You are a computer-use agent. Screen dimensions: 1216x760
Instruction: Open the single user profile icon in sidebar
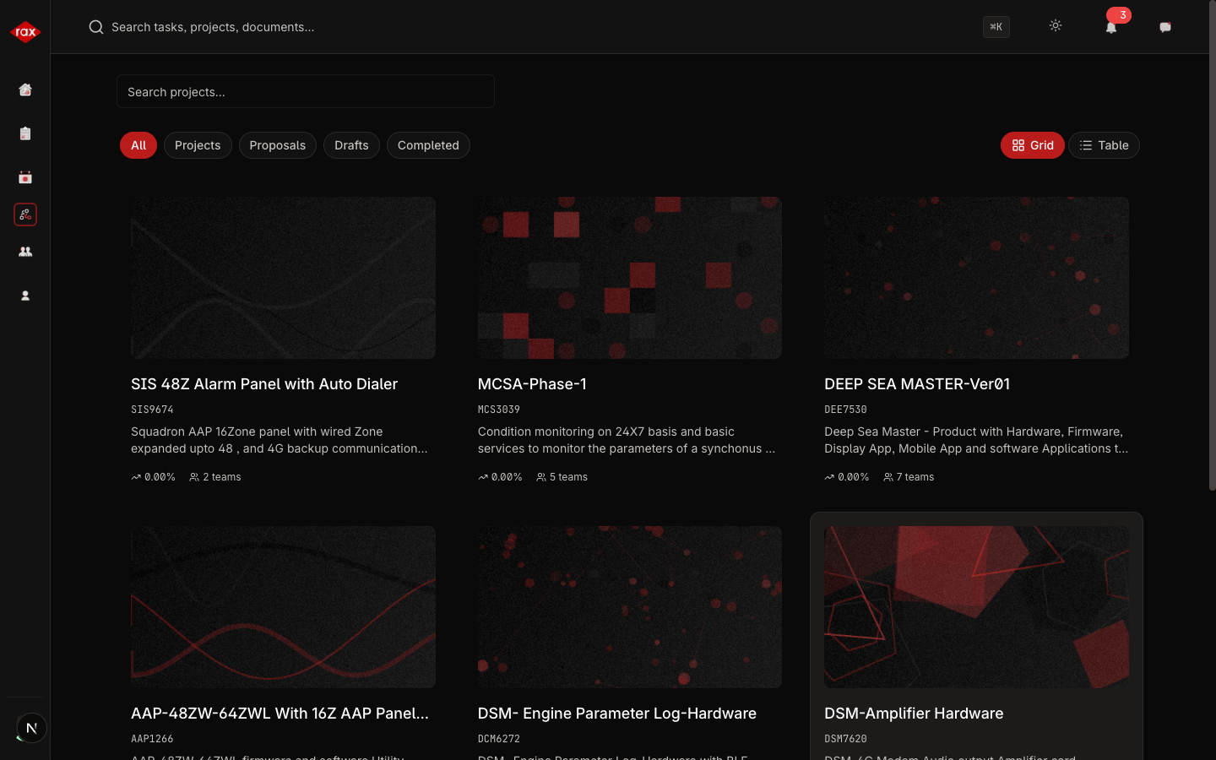point(25,296)
